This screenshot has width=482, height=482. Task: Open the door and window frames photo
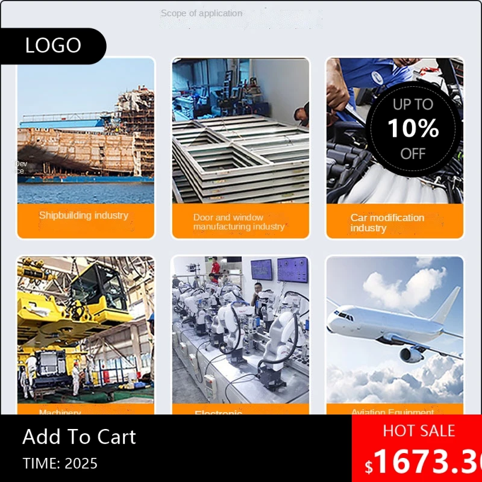240,131
